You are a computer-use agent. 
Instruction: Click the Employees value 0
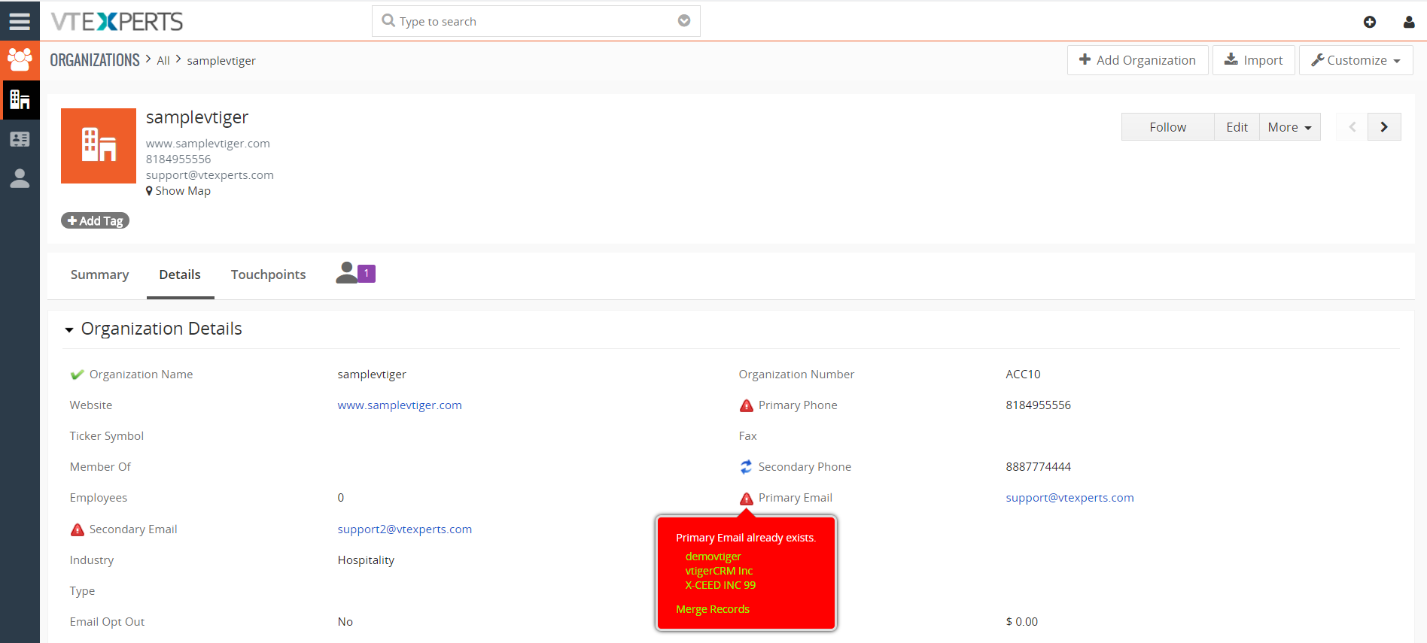pyautogui.click(x=341, y=498)
